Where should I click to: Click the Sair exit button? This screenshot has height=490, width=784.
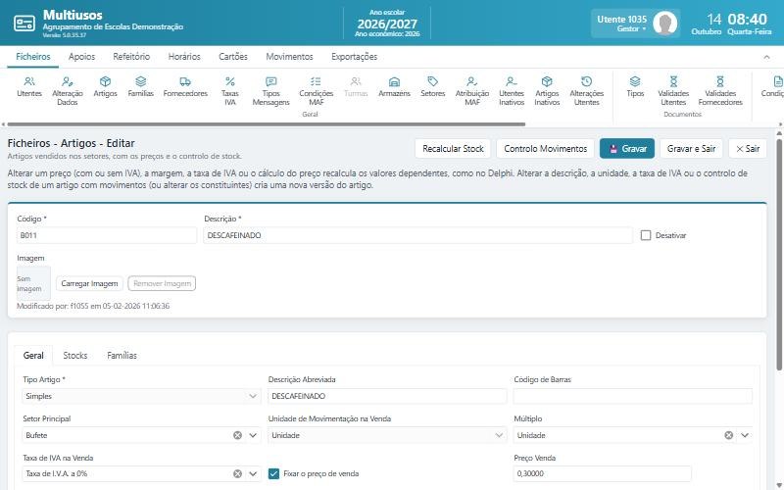click(748, 149)
